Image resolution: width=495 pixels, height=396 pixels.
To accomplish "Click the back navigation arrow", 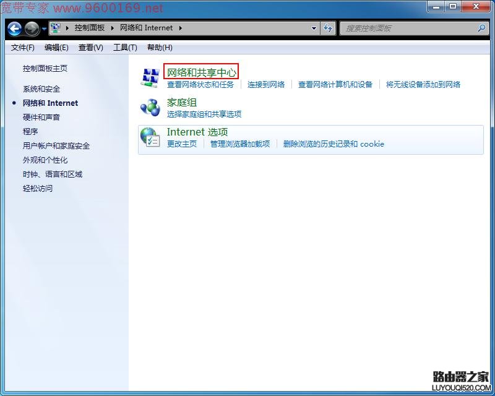I will tap(14, 28).
